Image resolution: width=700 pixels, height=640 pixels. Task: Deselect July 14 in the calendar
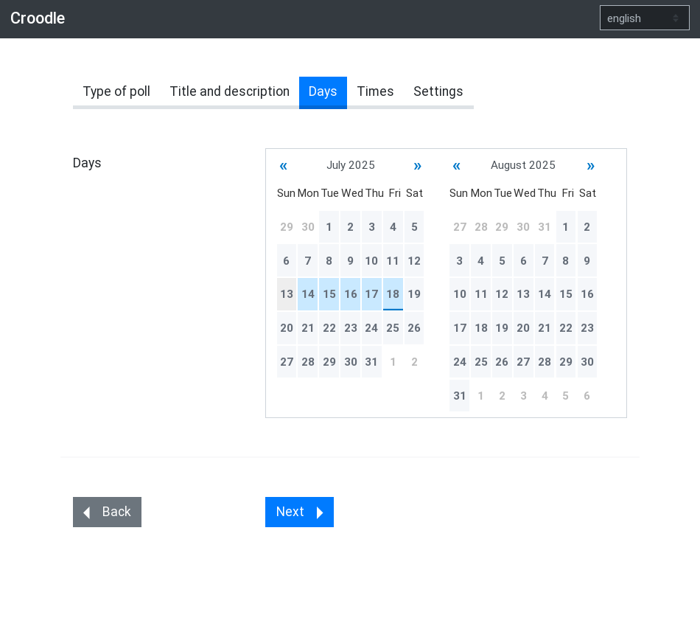[x=307, y=294]
